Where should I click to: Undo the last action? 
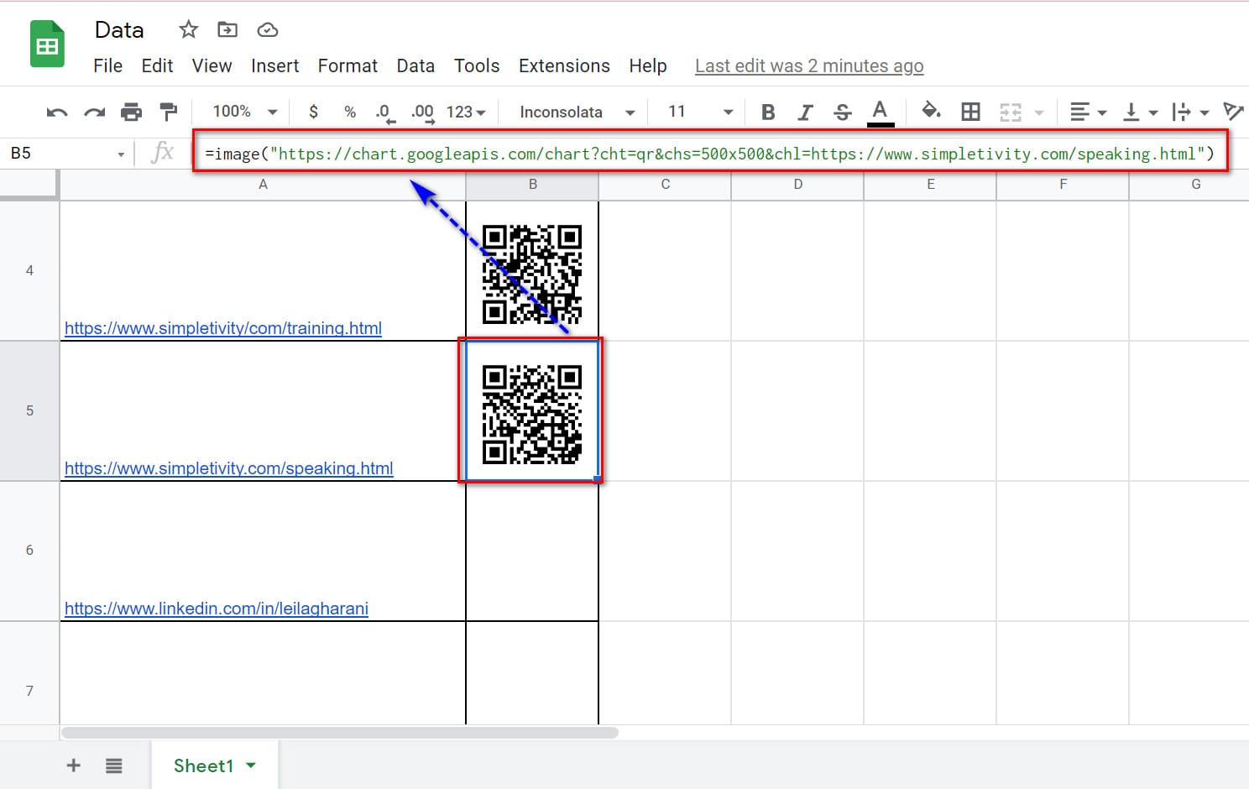(57, 112)
